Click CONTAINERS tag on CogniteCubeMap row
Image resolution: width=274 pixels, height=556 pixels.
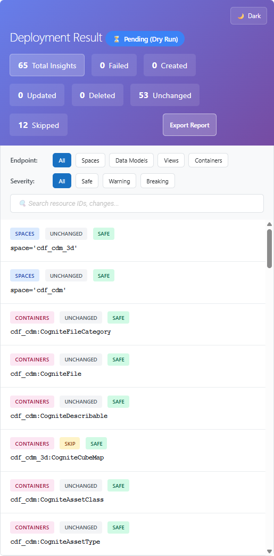click(32, 444)
